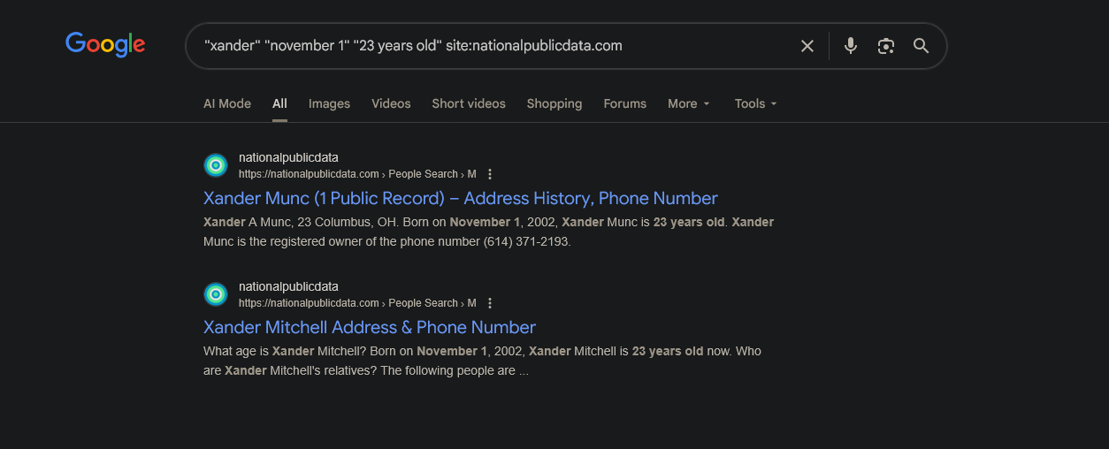This screenshot has height=449, width=1109.
Task: Click favicon of the Xander Munc result
Action: 216,165
